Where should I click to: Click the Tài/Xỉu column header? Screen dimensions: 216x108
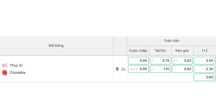point(160,50)
